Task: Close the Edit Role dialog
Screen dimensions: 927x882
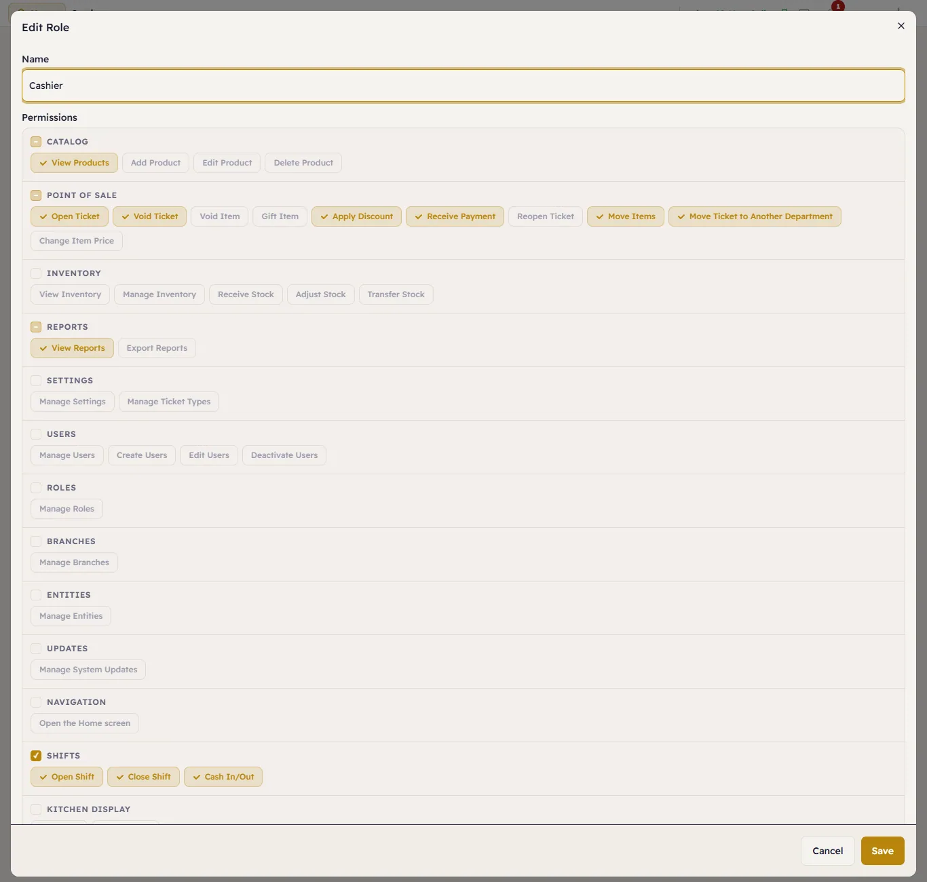Action: click(x=901, y=26)
